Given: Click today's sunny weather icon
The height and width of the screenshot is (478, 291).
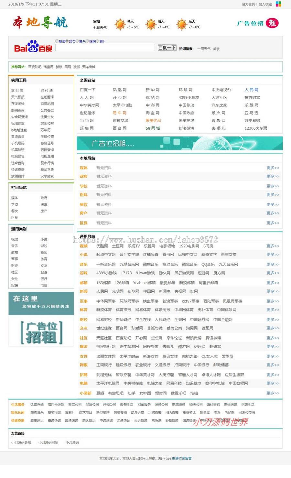Looking at the screenshot, I should point(120,24).
